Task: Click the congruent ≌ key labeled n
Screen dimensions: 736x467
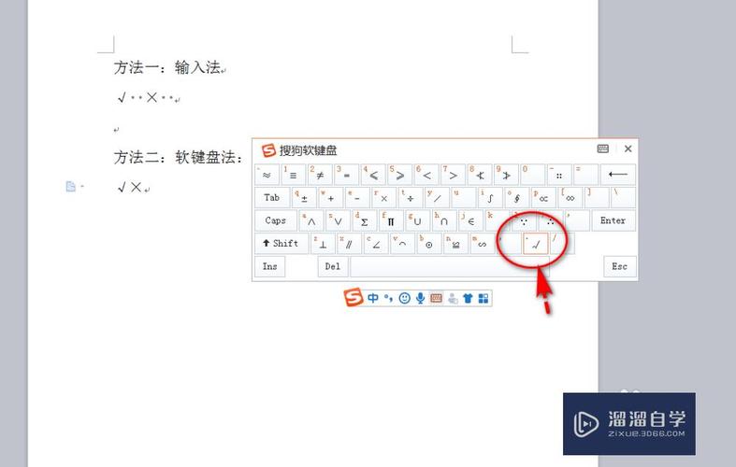Action: (455, 244)
